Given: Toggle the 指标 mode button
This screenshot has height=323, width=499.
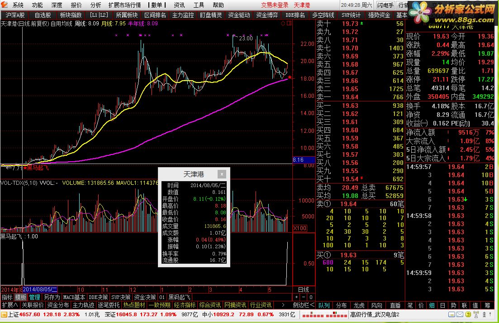Looking at the screenshot, I should (7, 297).
